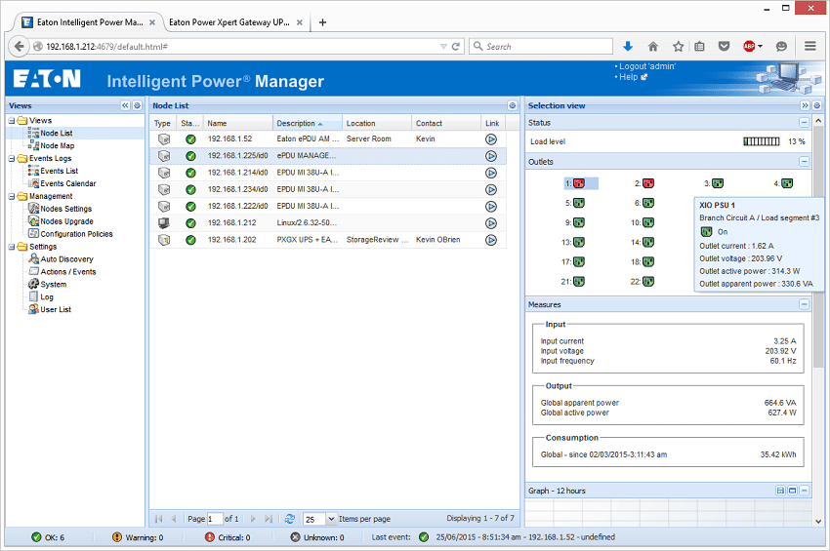Viewport: 830px width, 551px height.
Task: Collapse the Selection view panel
Action: [x=805, y=105]
